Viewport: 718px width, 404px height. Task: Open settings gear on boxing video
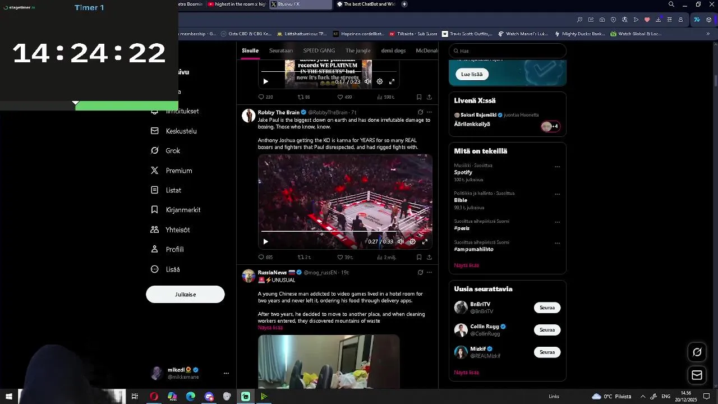pyautogui.click(x=412, y=242)
